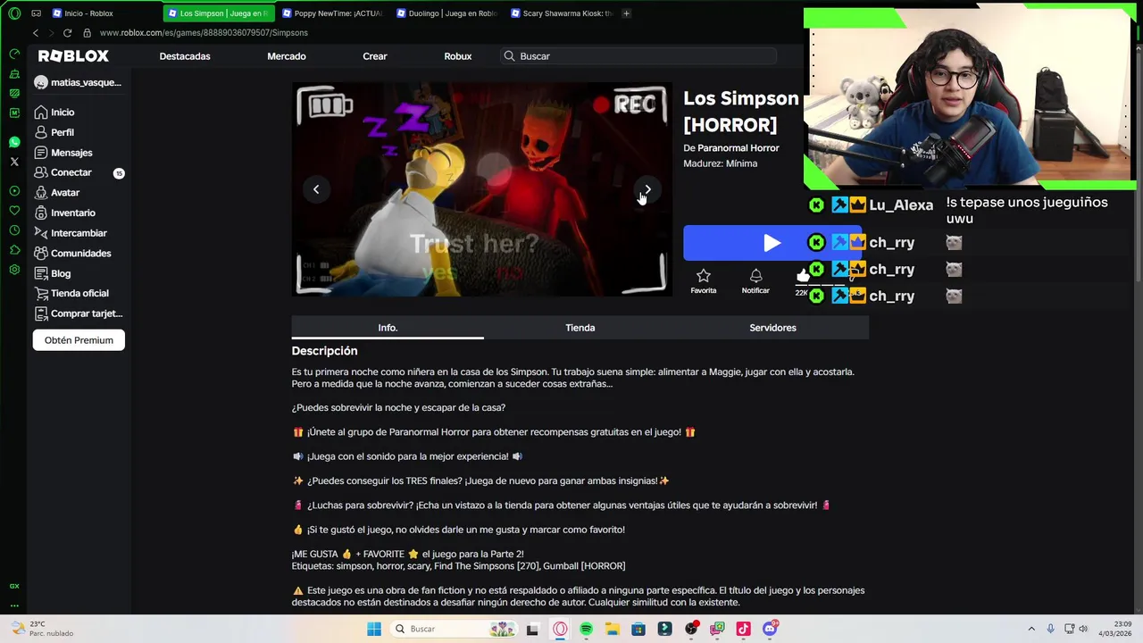The height and width of the screenshot is (643, 1143).
Task: Switch to the Scary Shawarma Kiosk browser tab
Action: click(561, 13)
